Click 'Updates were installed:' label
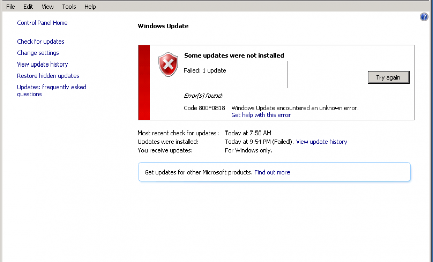 (x=168, y=142)
